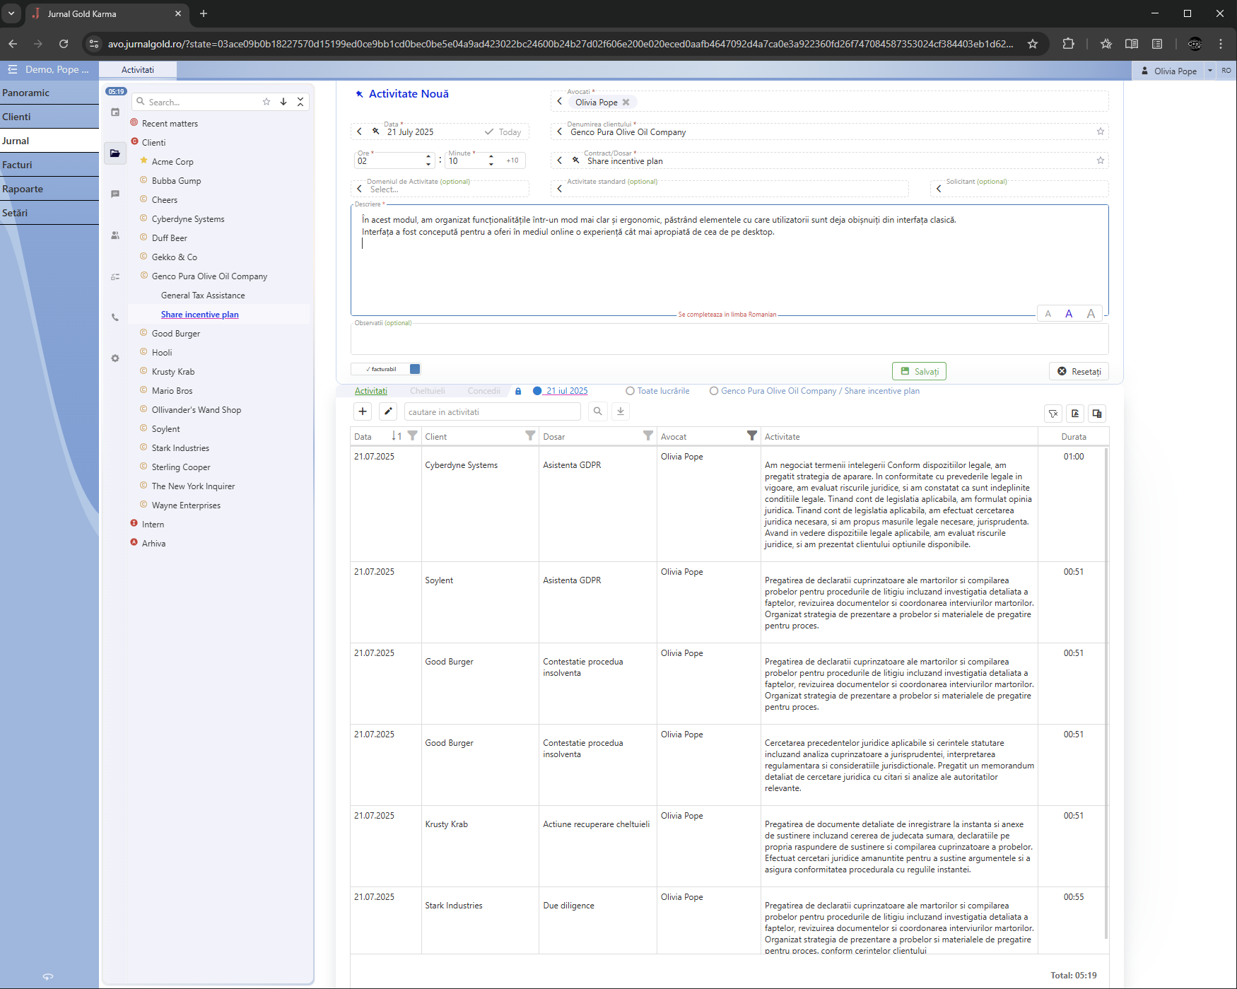Select the Toate lucrările radio button
Viewport: 1237px width, 989px height.
630,391
